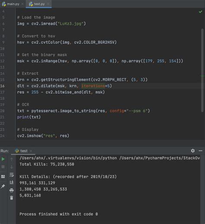205x224 pixels.
Task: Click the "# Extract" comment
Action: (28, 74)
